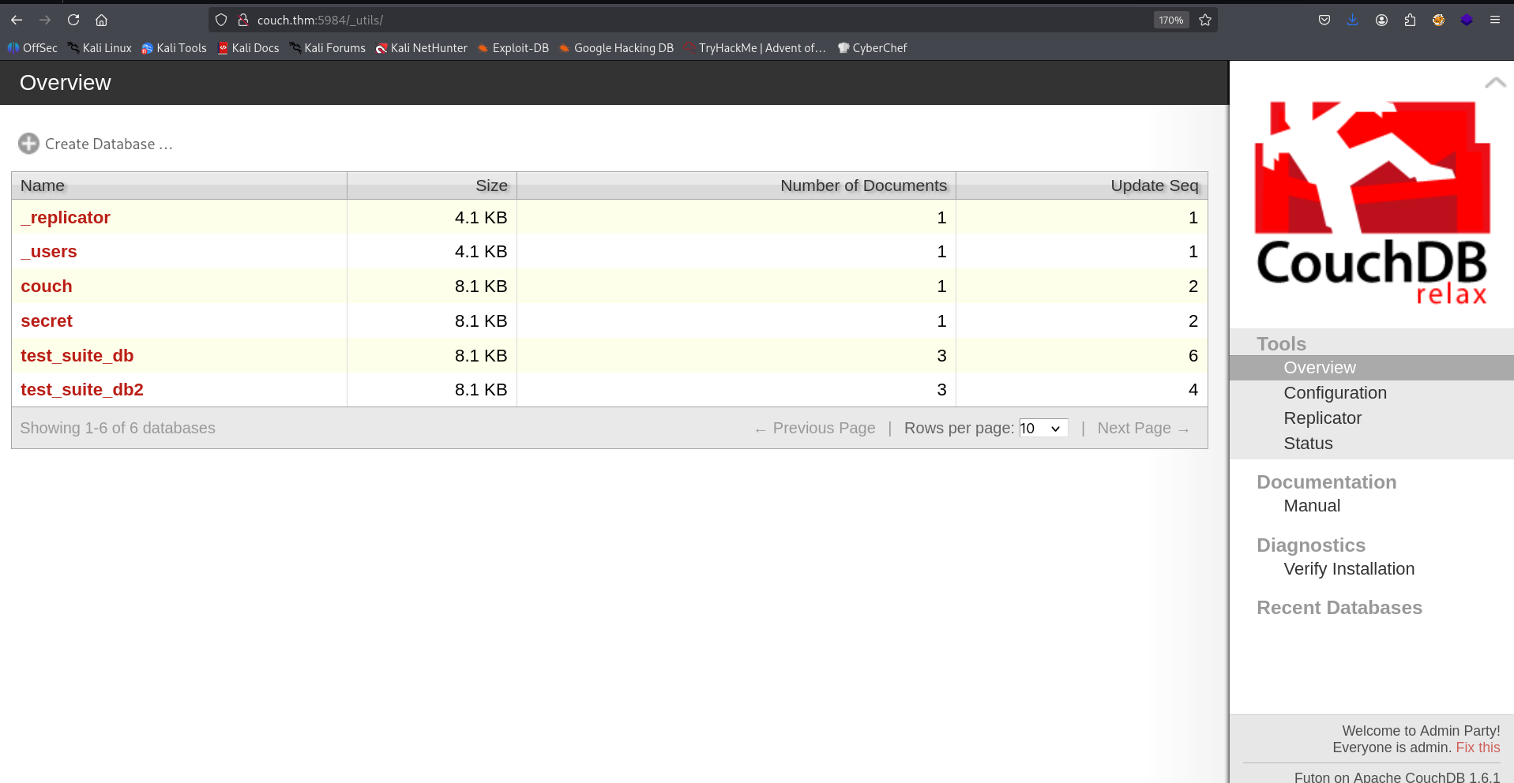
Task: Bookmark this page with the star icon
Action: coord(1205,20)
